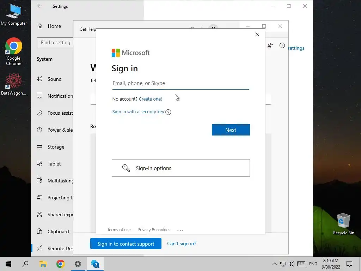Open the DataWagon desktop shortcut

(14, 84)
